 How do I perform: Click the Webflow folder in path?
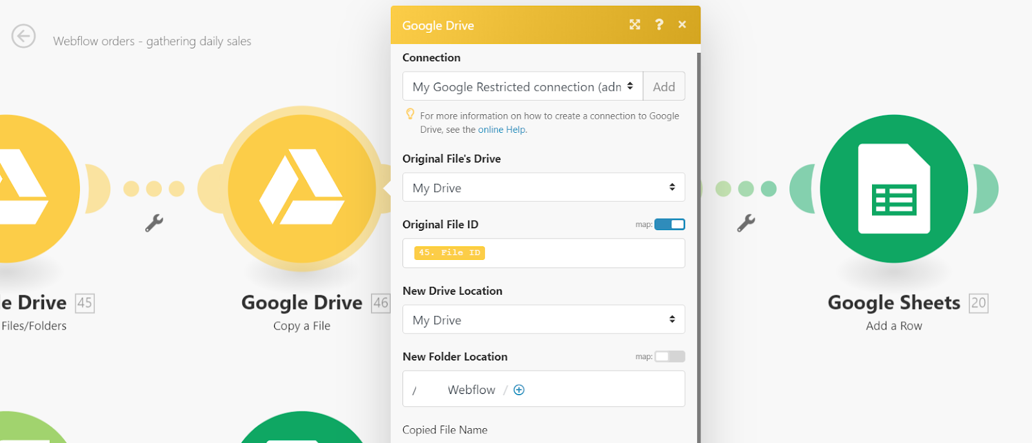[x=471, y=389]
